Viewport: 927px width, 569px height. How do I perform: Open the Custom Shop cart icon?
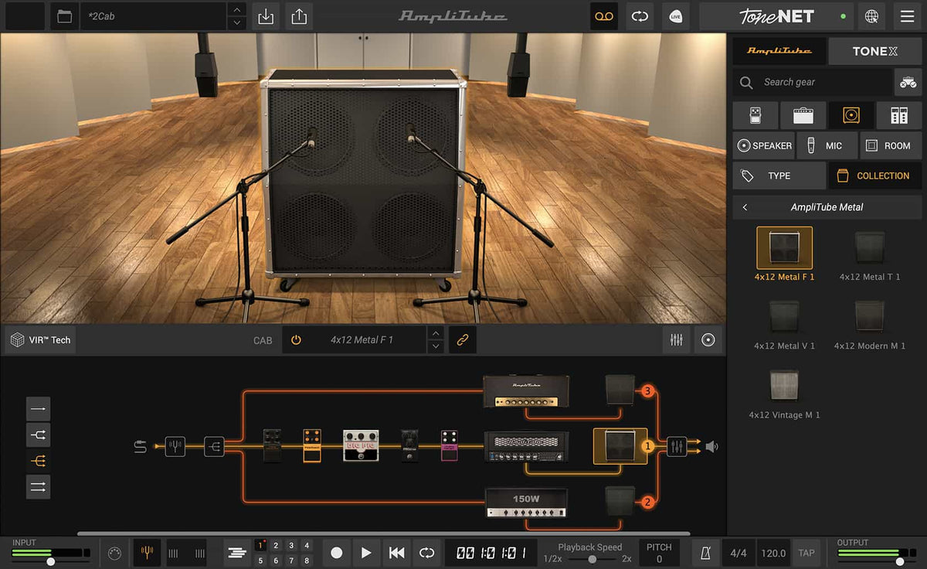[908, 82]
